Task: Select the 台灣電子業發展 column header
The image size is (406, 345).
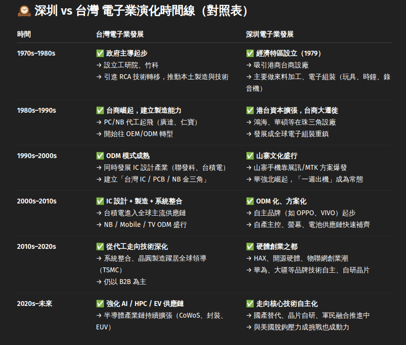Action: click(x=120, y=34)
